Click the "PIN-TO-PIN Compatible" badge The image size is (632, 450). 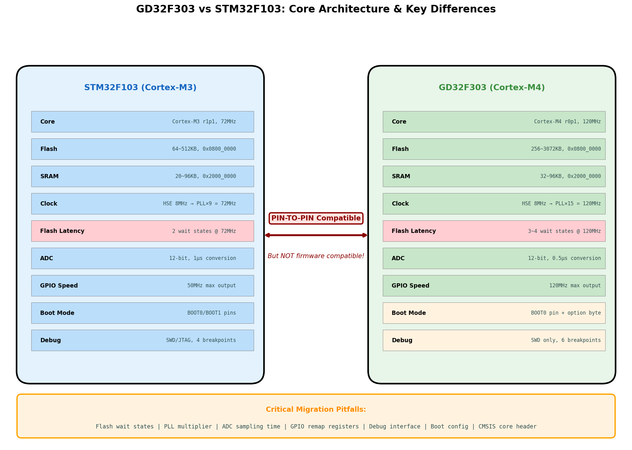coord(316,218)
